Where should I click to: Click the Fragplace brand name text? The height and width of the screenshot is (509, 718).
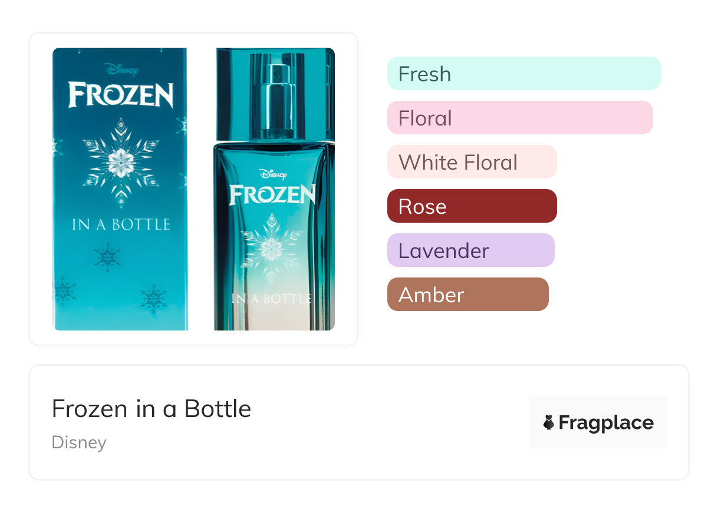pyautogui.click(x=606, y=422)
